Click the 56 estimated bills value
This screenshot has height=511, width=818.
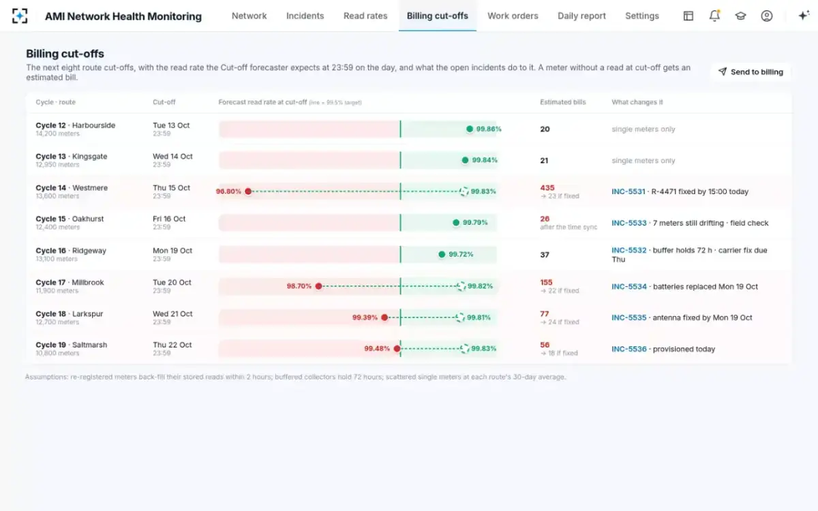coord(545,345)
